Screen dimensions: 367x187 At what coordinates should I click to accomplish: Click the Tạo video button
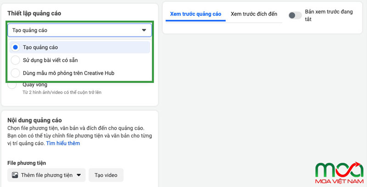[106, 175]
